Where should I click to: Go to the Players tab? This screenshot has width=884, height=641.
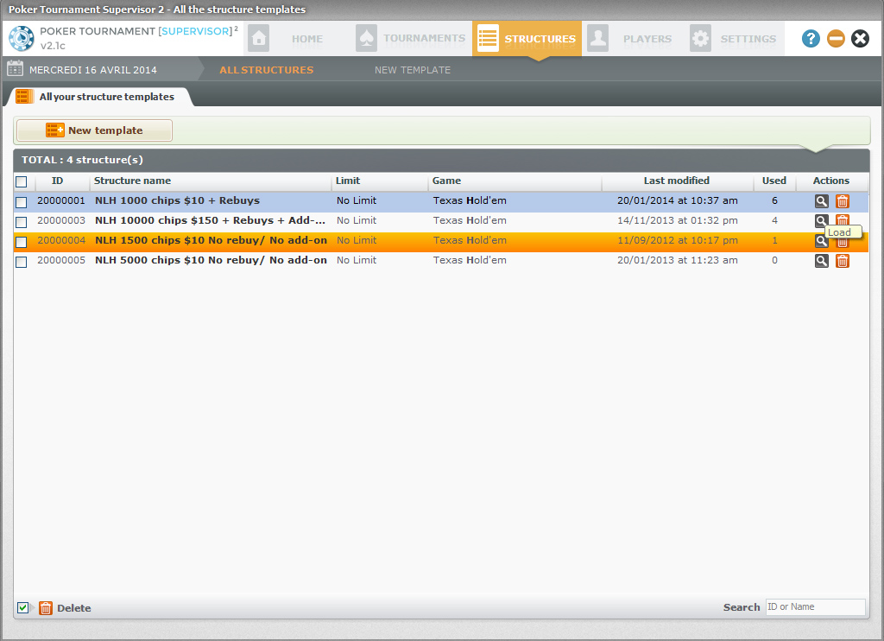(x=630, y=39)
